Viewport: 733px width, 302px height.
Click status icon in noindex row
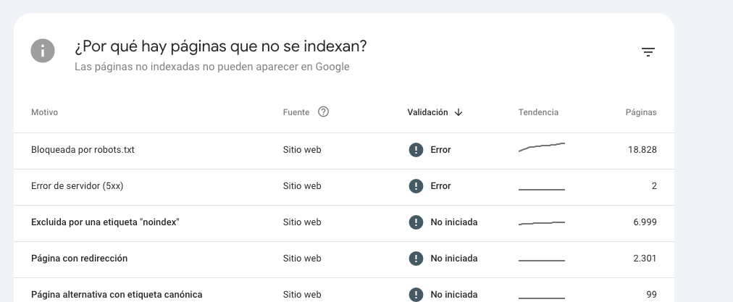pyautogui.click(x=416, y=222)
